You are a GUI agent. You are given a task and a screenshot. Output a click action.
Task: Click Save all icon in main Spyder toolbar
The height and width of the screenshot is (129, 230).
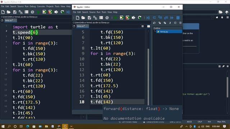[x=20, y=12]
